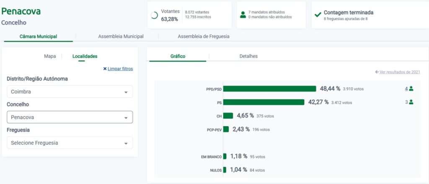Click the voter turnout circular progress icon

coord(154,15)
